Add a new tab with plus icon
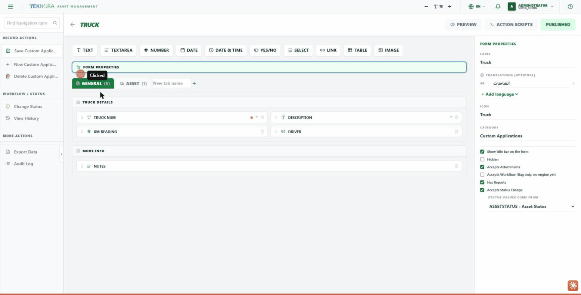The image size is (581, 295). 194,83
